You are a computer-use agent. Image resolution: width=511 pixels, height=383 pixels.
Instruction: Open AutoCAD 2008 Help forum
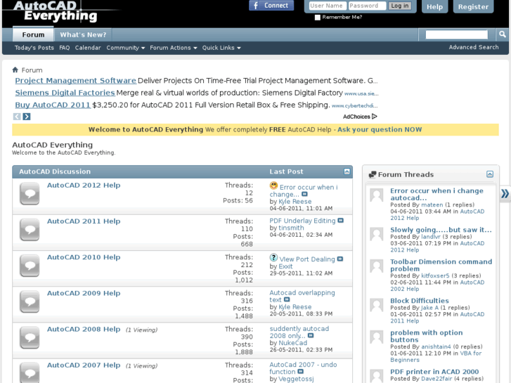tap(84, 329)
